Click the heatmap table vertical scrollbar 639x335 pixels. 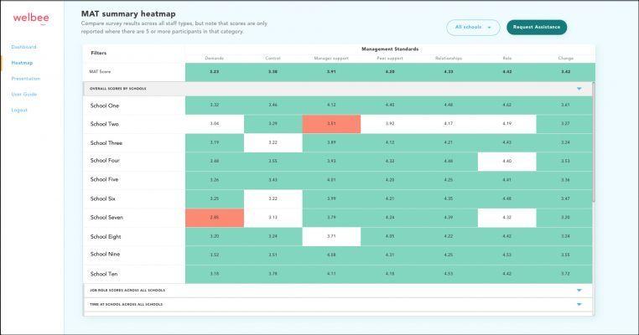(594, 142)
